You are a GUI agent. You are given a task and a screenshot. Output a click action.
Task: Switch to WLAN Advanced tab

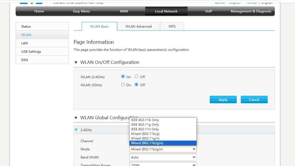138,26
